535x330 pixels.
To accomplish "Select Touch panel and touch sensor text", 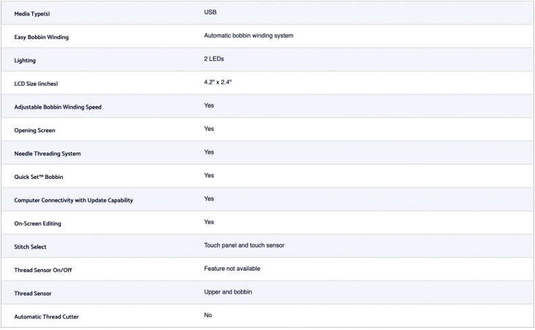I will click(244, 246).
